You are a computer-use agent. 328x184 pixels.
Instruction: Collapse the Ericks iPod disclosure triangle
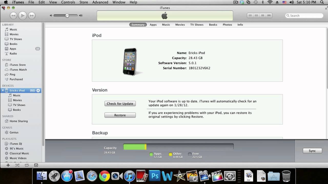tap(3, 91)
